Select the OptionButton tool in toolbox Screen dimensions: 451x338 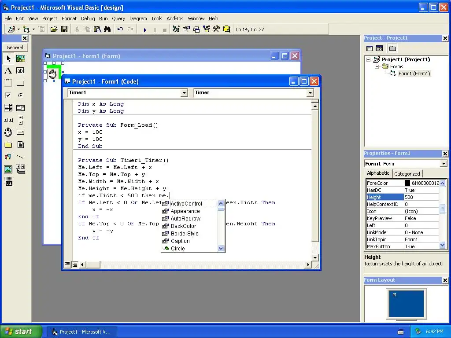[20, 95]
